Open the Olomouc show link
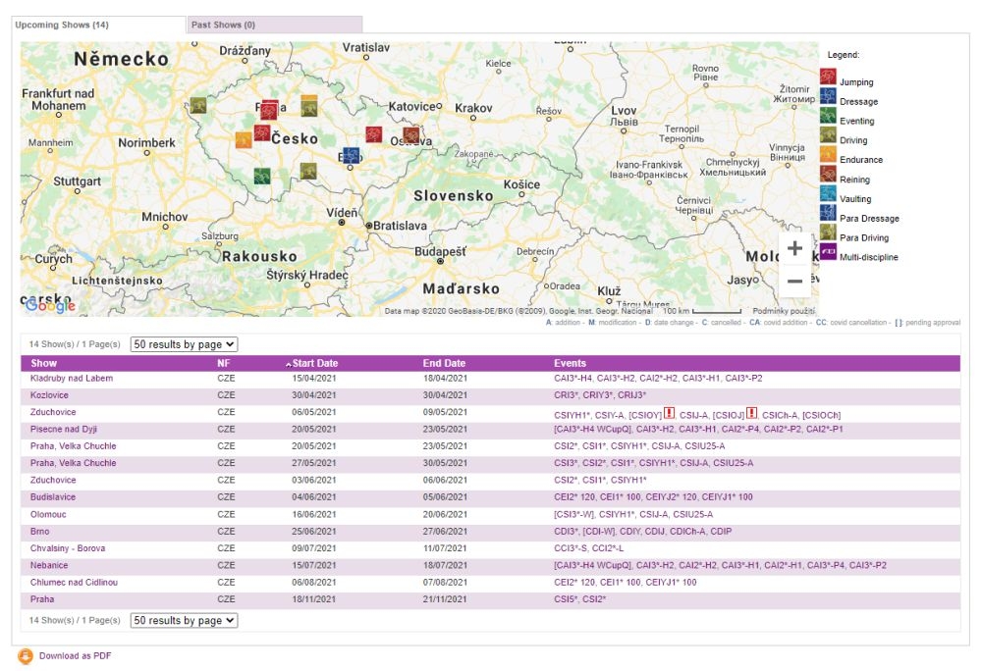Image resolution: width=982 pixels, height=671 pixels. click(x=48, y=514)
